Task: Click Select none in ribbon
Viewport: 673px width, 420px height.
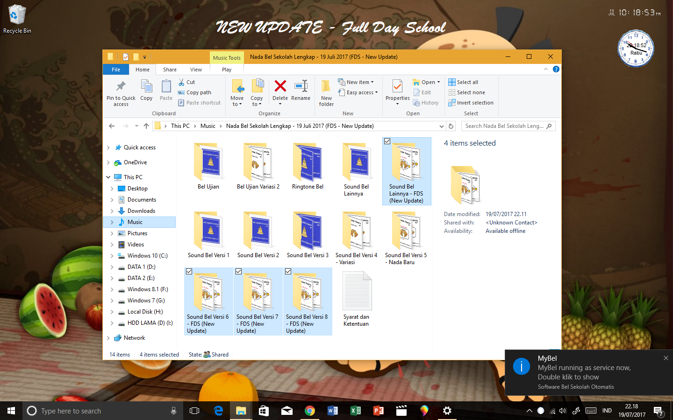Action: coord(467,92)
